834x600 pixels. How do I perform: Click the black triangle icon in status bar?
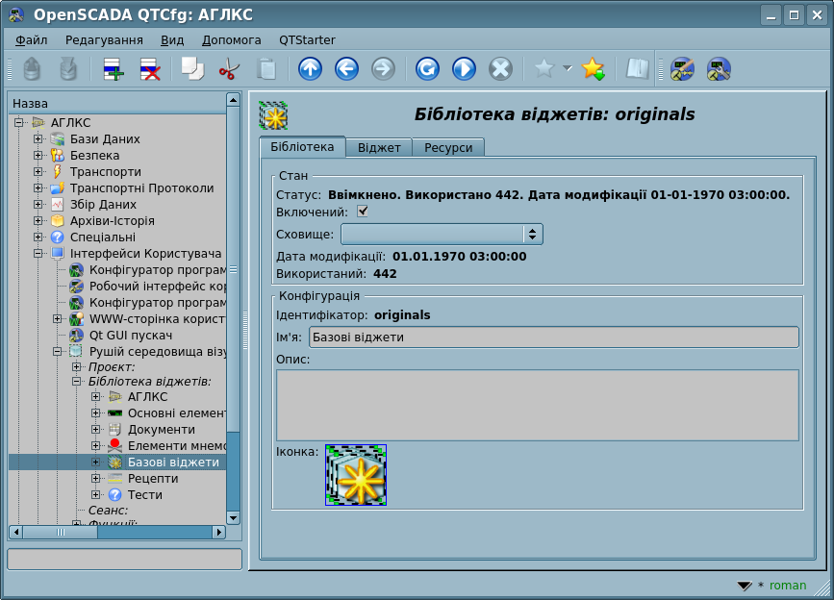(x=745, y=586)
